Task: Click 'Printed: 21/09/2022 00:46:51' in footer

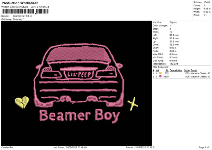Action: (141, 148)
